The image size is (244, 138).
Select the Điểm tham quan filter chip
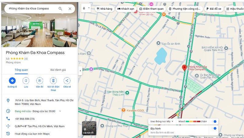pos(151,9)
